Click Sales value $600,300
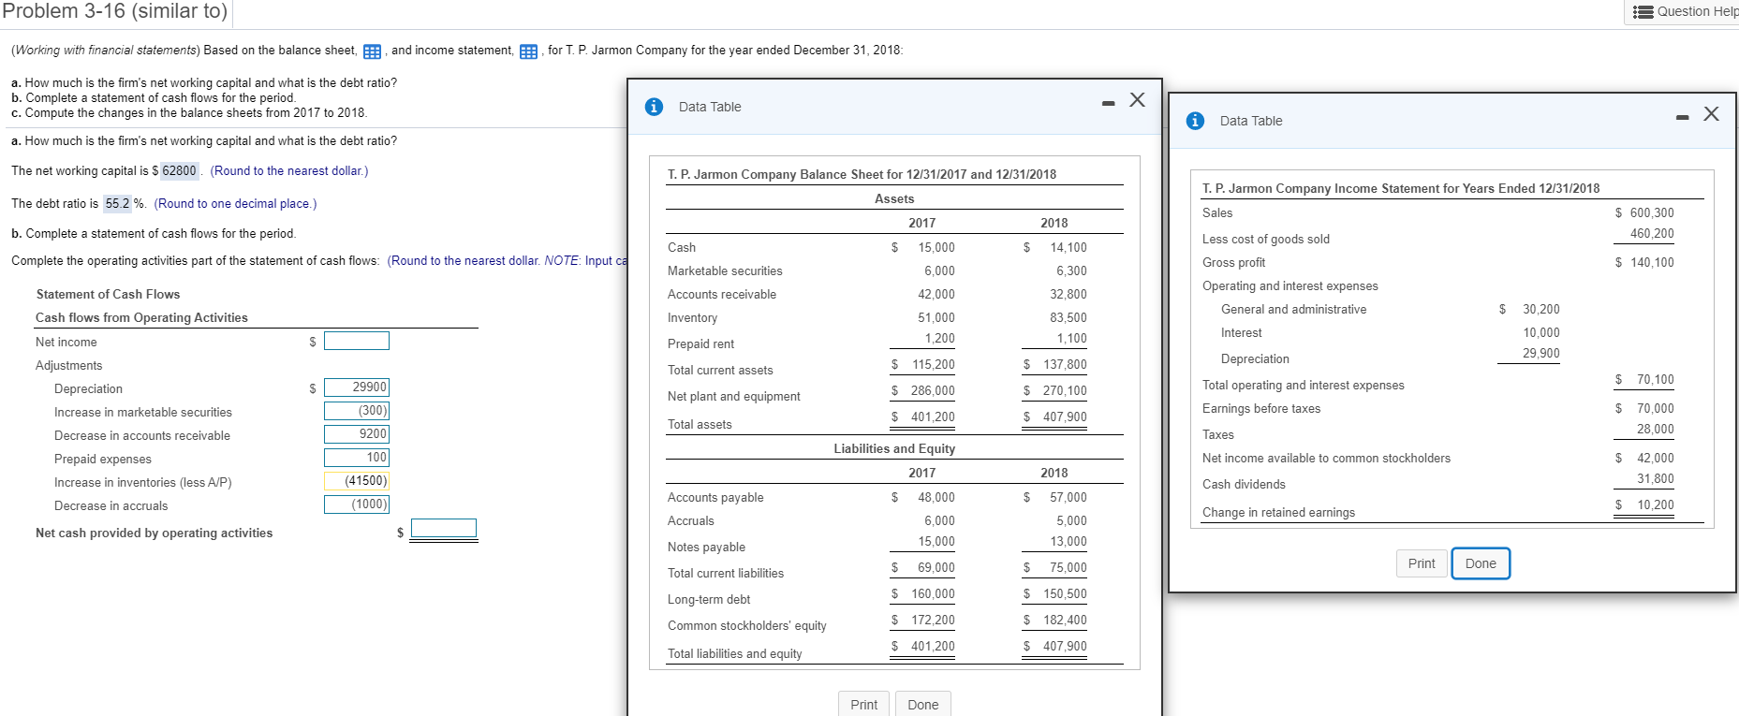1739x716 pixels. (1644, 213)
